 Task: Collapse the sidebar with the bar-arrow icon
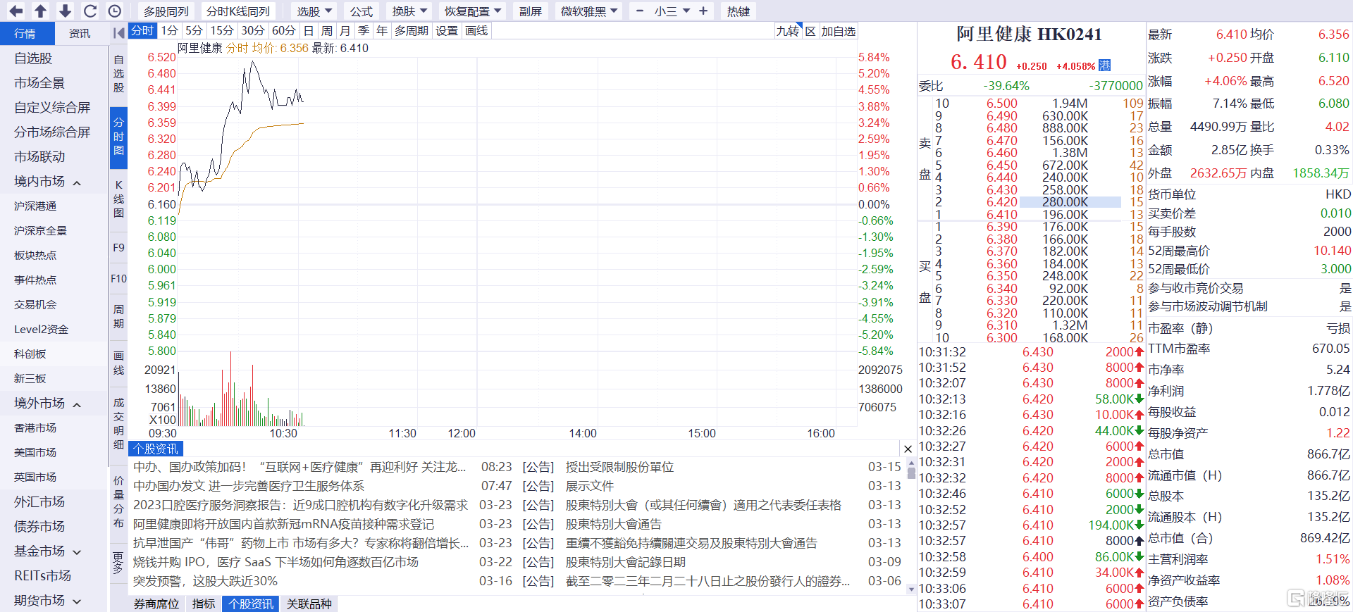[118, 33]
